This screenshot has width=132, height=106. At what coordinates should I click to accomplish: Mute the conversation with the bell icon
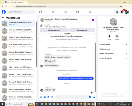pos(110,36)
